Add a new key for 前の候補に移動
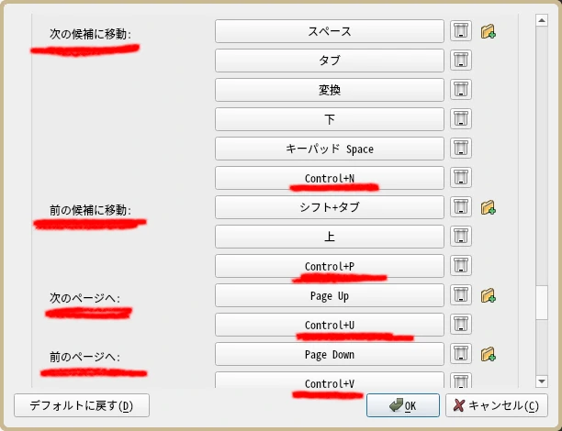 coord(489,207)
